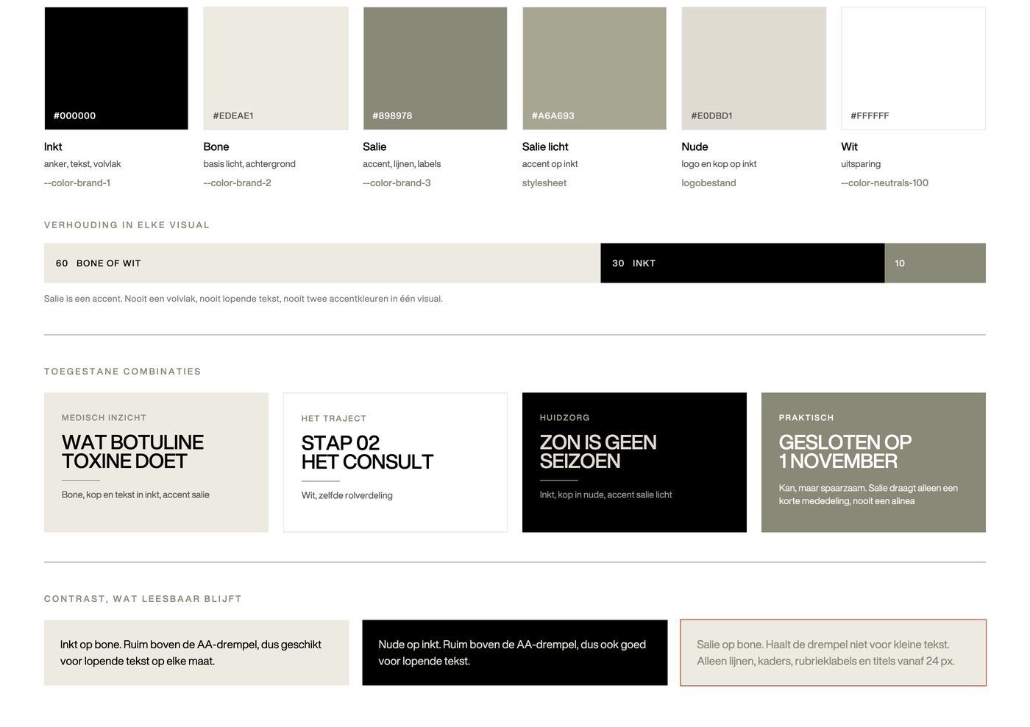Click the '--color-brand-1' variable text
Screen dimensions: 1030x727
77,183
